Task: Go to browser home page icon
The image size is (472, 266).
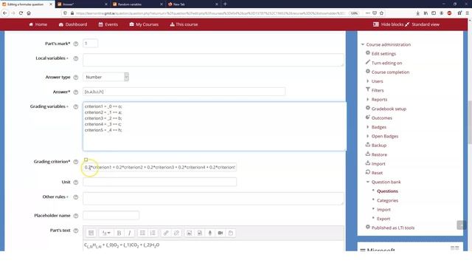Action: (x=29, y=13)
